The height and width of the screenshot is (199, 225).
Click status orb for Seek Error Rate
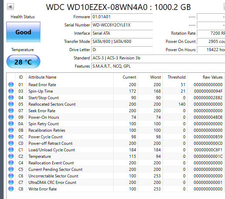point(11,110)
